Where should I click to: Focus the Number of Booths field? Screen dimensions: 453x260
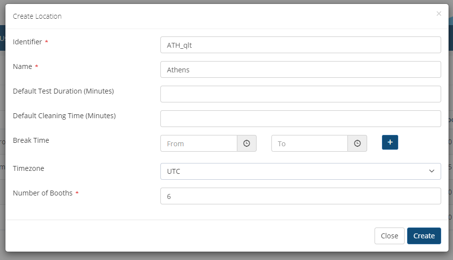pyautogui.click(x=301, y=196)
